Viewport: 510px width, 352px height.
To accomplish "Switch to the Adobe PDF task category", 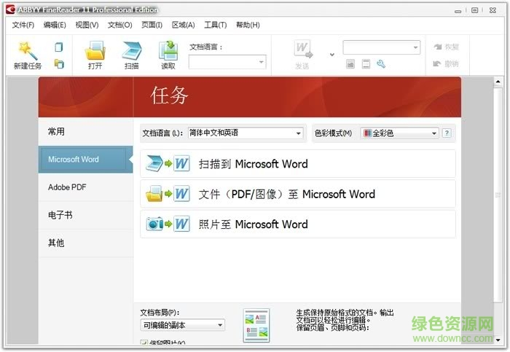I will 67,187.
